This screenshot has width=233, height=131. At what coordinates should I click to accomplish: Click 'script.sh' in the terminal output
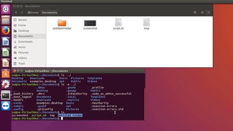pos(39,115)
